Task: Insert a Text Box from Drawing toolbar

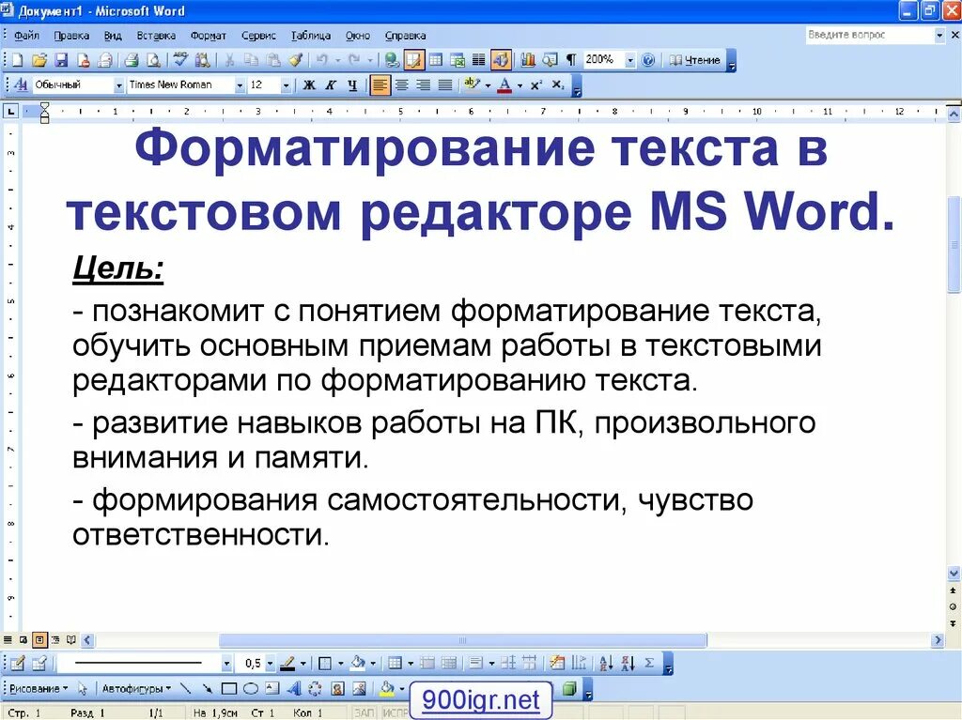Action: tap(272, 689)
